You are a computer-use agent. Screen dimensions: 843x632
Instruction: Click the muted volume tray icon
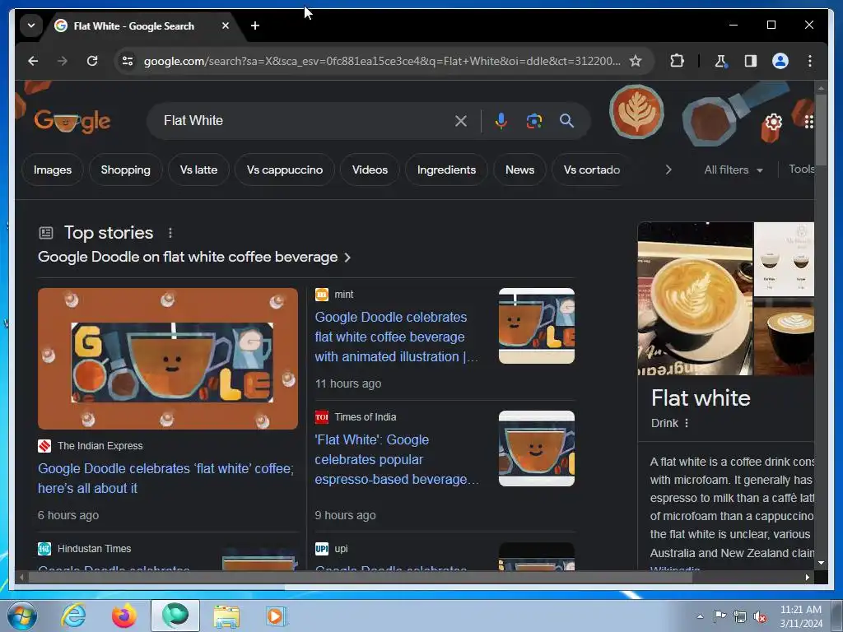click(x=759, y=616)
